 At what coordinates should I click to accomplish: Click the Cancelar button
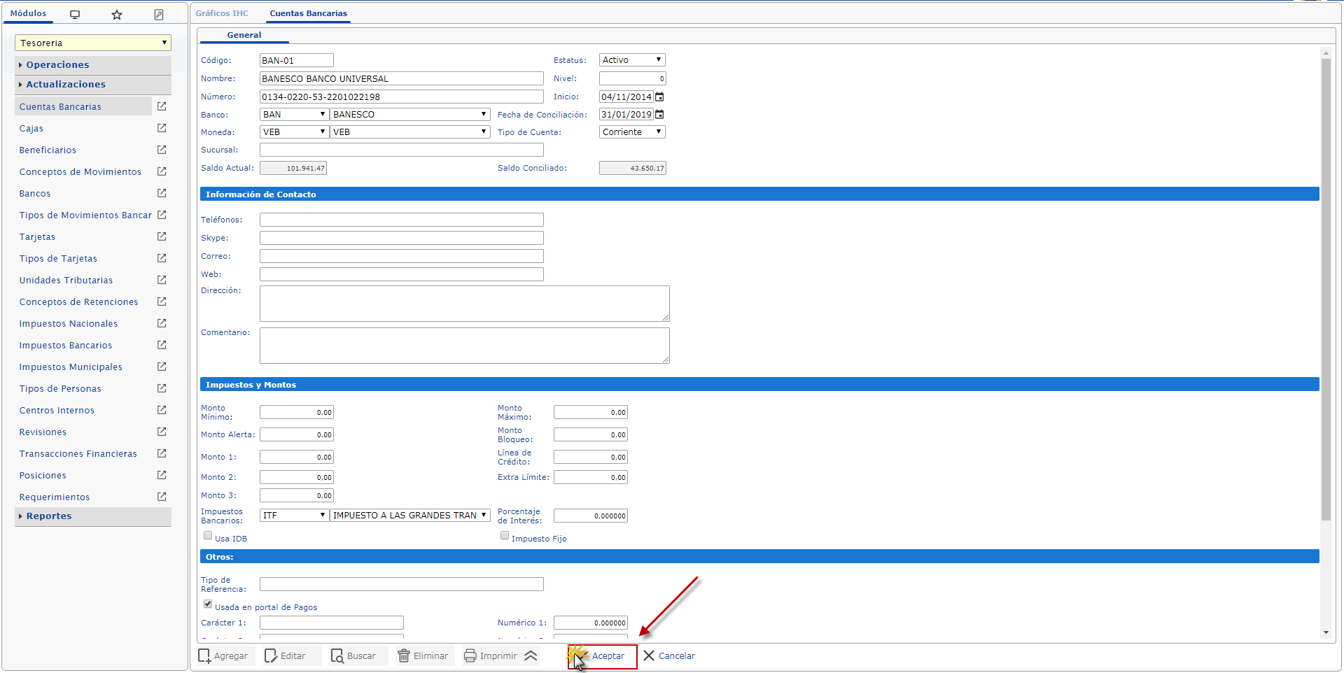(x=669, y=656)
